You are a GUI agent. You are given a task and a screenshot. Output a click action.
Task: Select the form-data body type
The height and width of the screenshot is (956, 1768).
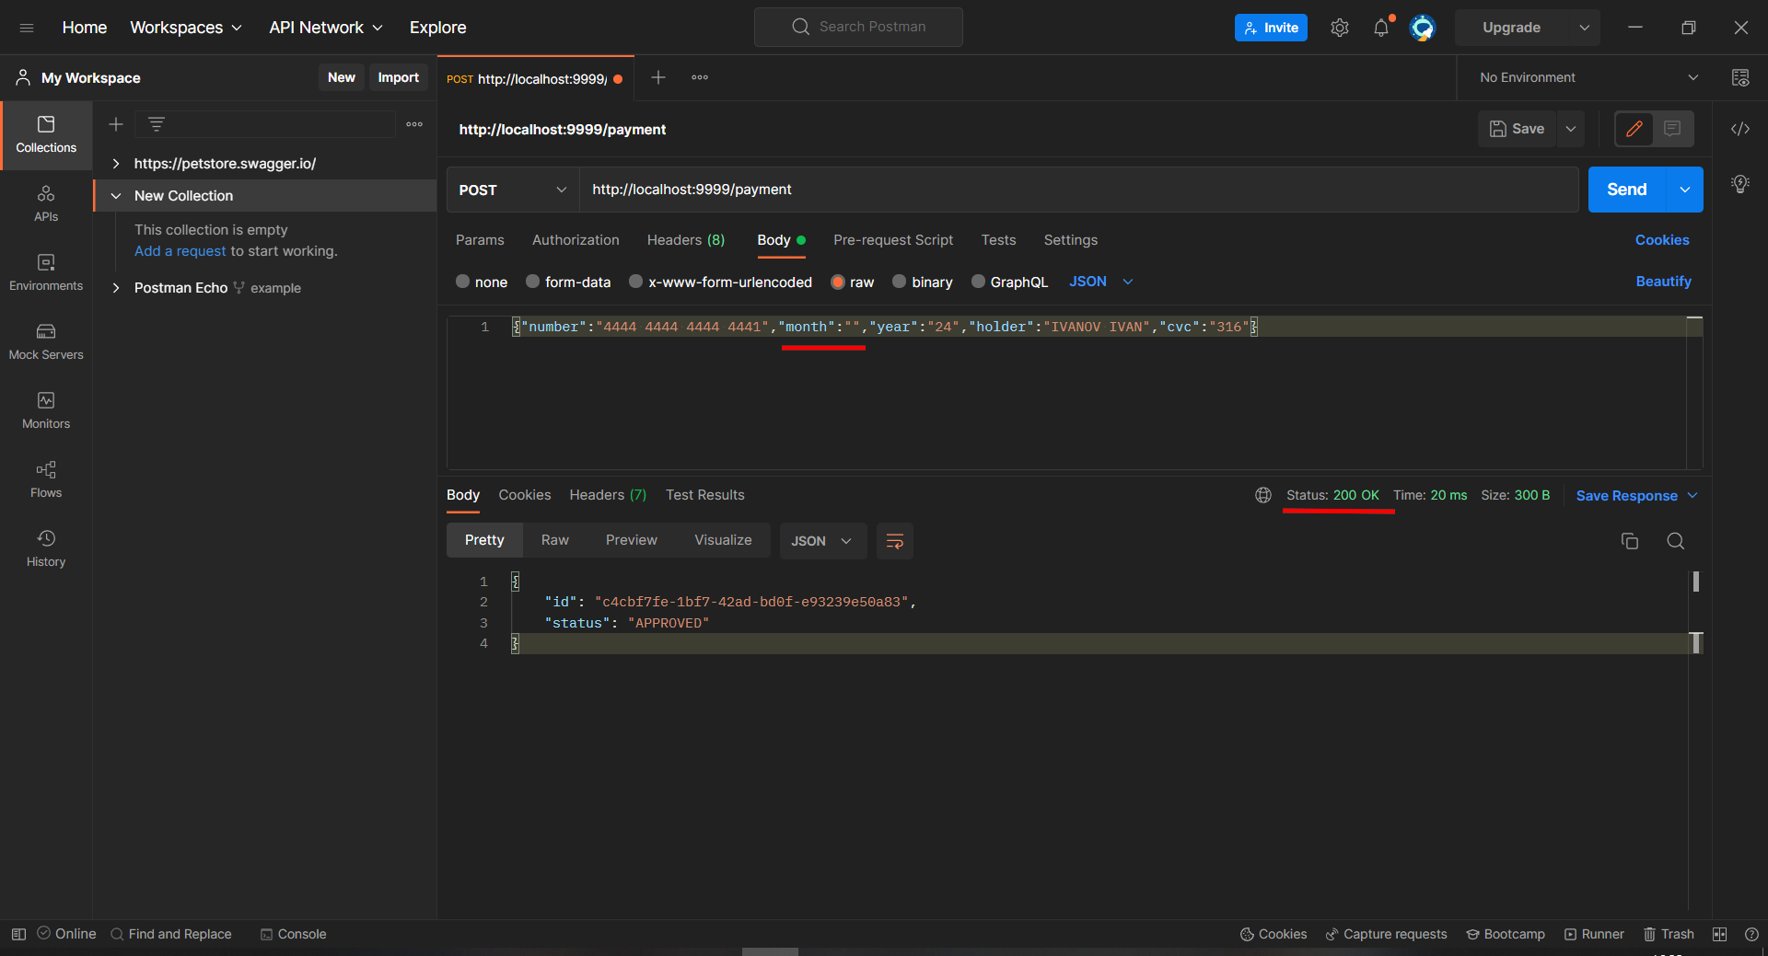(x=533, y=282)
